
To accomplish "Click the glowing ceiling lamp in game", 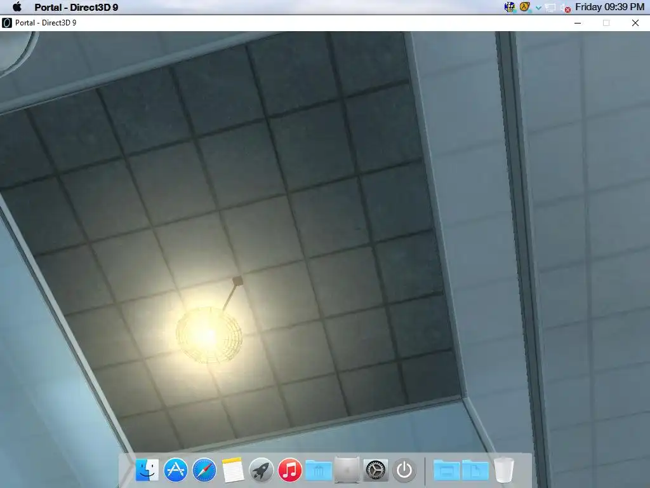I will [209, 334].
